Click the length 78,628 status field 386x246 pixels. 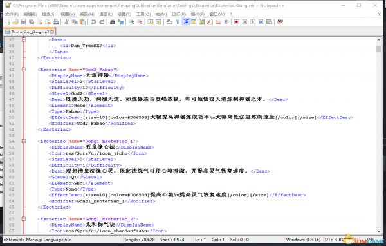[x=140, y=240]
